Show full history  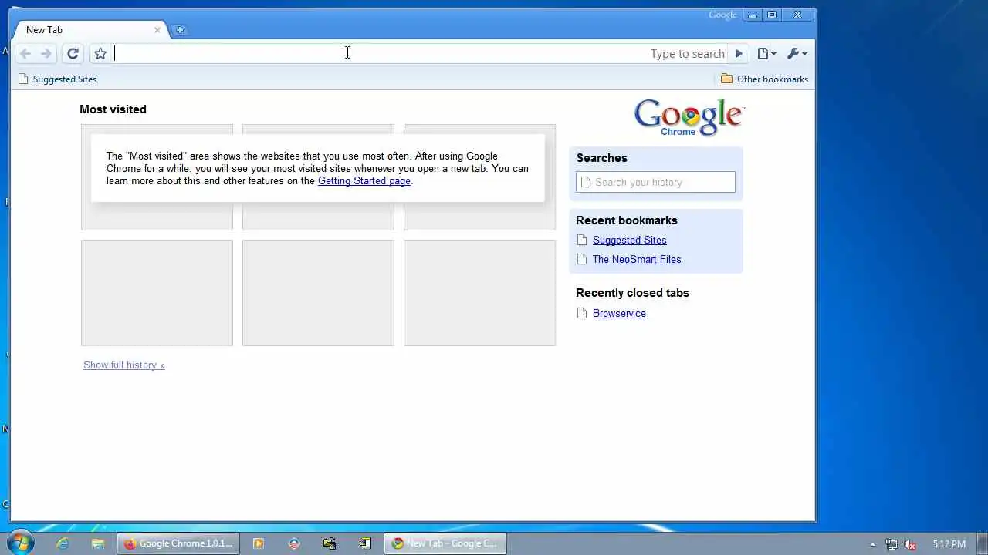click(124, 365)
